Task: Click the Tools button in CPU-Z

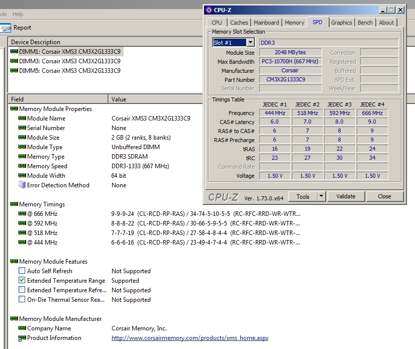Action: [303, 196]
